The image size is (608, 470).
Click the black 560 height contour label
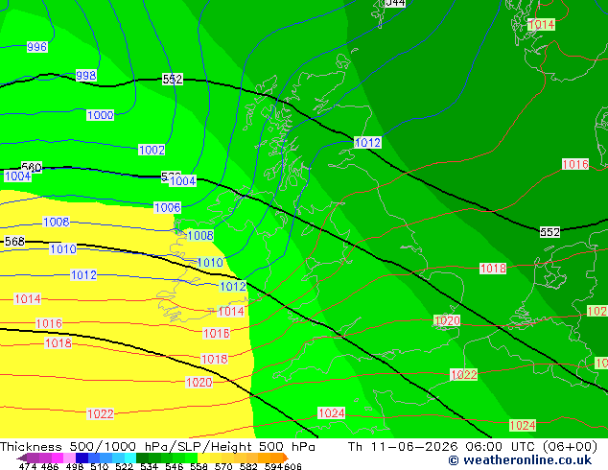click(x=32, y=167)
